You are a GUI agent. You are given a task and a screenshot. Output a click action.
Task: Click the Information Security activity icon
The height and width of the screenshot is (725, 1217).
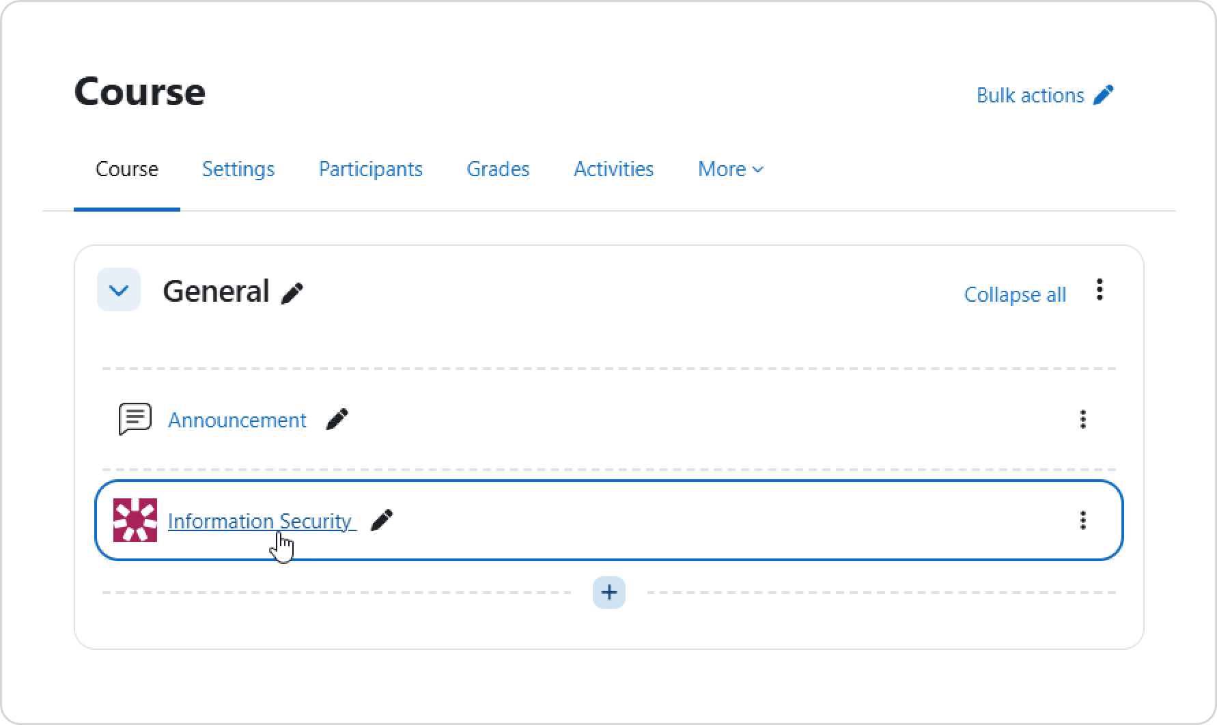tap(135, 520)
